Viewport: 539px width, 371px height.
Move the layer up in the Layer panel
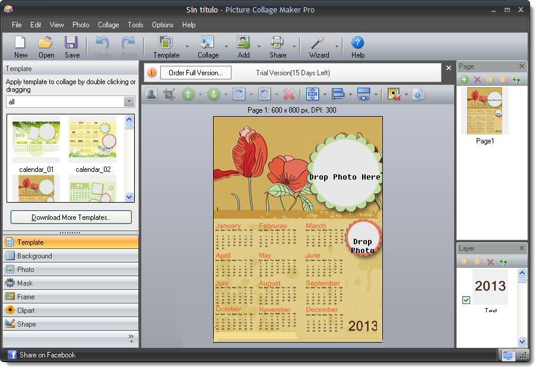point(464,262)
